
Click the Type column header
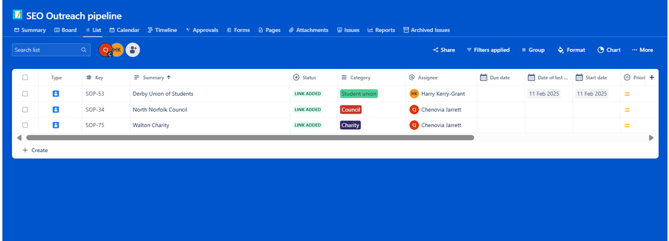tap(57, 78)
